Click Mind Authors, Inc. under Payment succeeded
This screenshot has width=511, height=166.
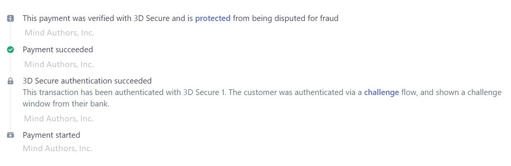59,64
